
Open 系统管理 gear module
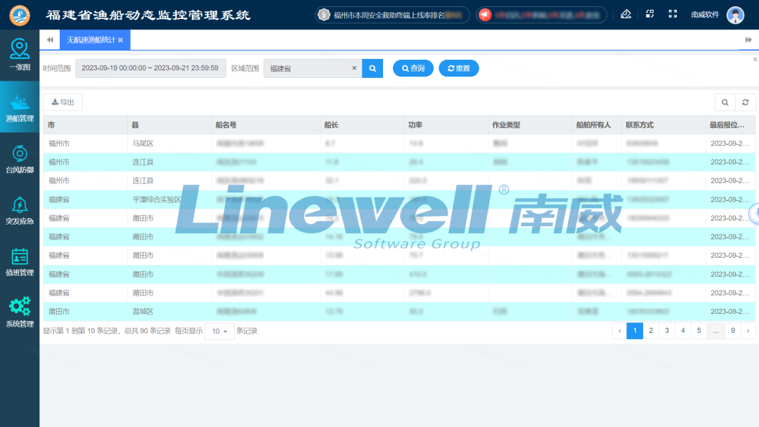click(x=20, y=313)
